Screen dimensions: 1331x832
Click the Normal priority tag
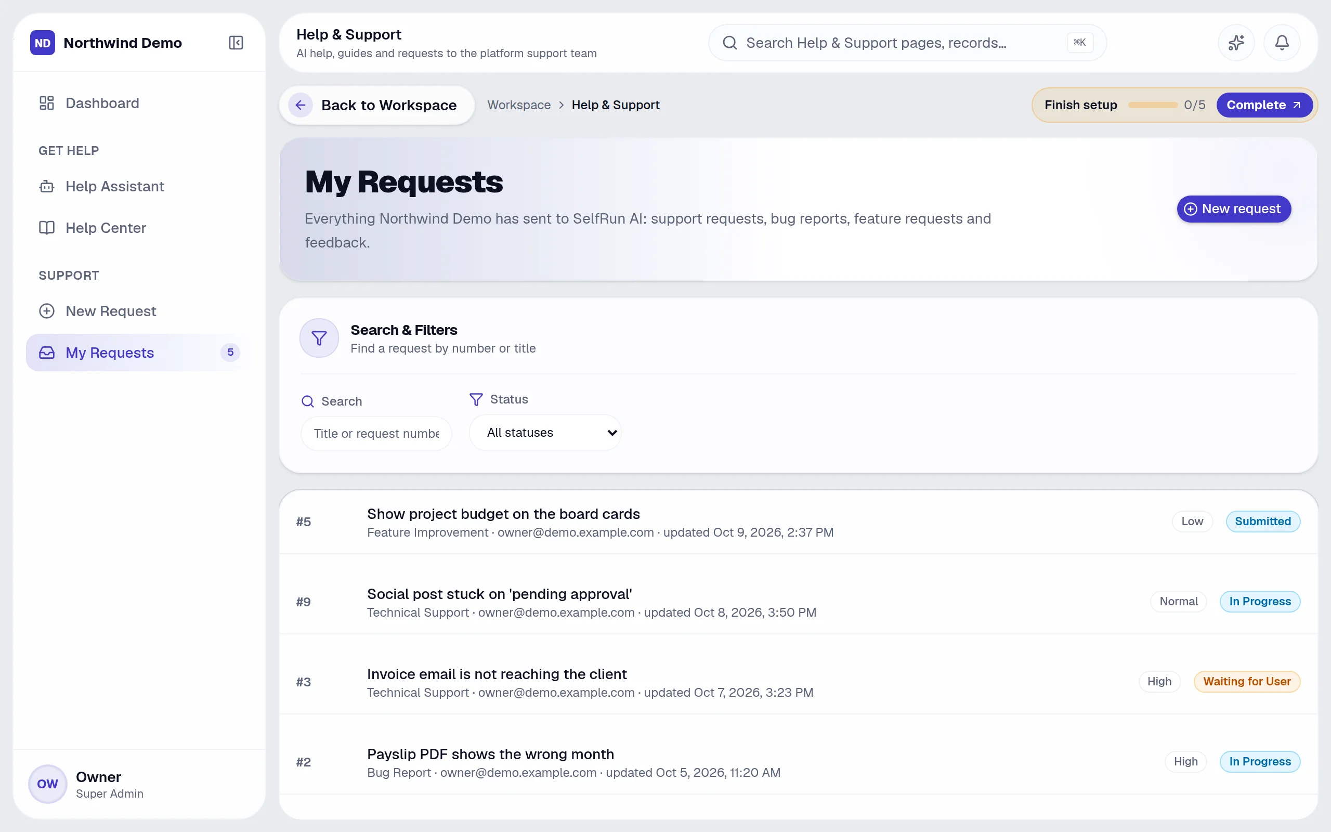tap(1179, 602)
